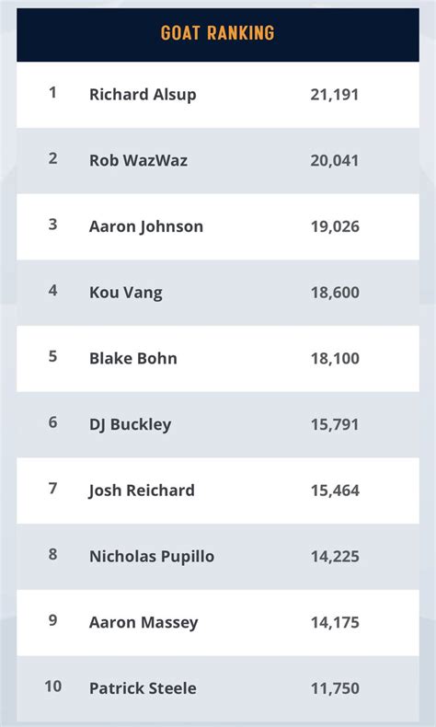Click the 18,600 score
The width and height of the screenshot is (436, 727).
click(335, 293)
